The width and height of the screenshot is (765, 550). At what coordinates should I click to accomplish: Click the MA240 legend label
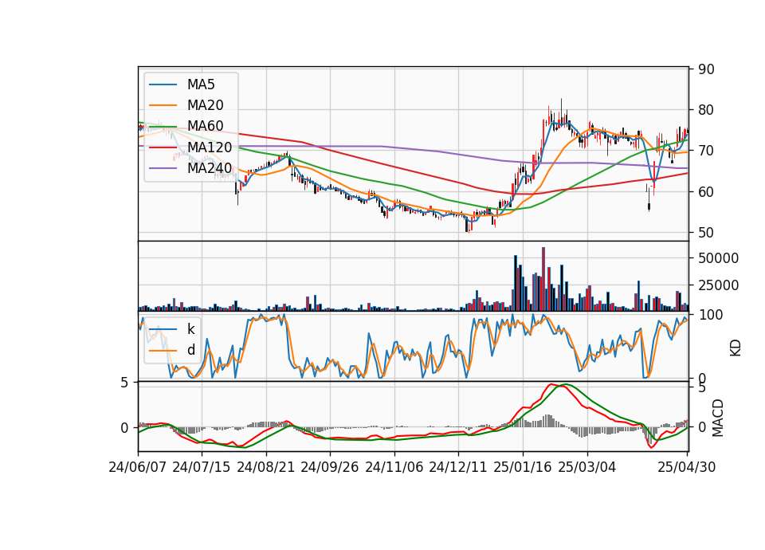pyautogui.click(x=210, y=168)
